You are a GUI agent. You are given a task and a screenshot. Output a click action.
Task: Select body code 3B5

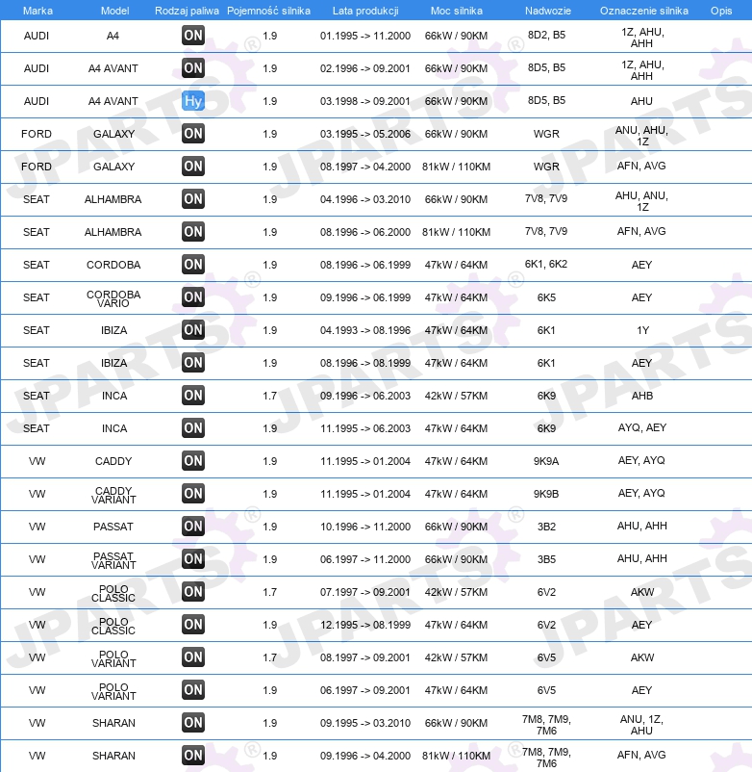pyautogui.click(x=546, y=559)
